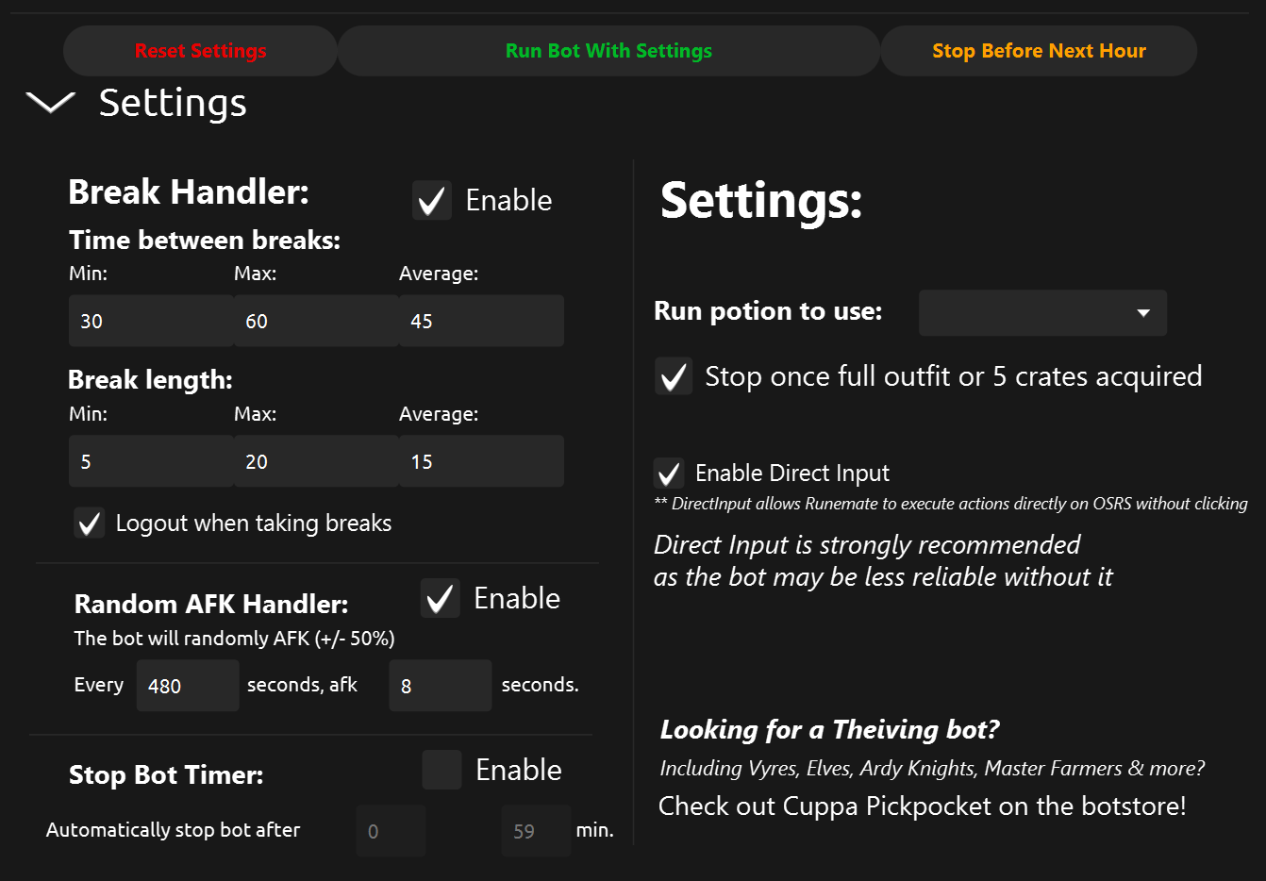The width and height of the screenshot is (1266, 881).
Task: Disable the Break Handler Enable checkbox
Action: pyautogui.click(x=432, y=201)
